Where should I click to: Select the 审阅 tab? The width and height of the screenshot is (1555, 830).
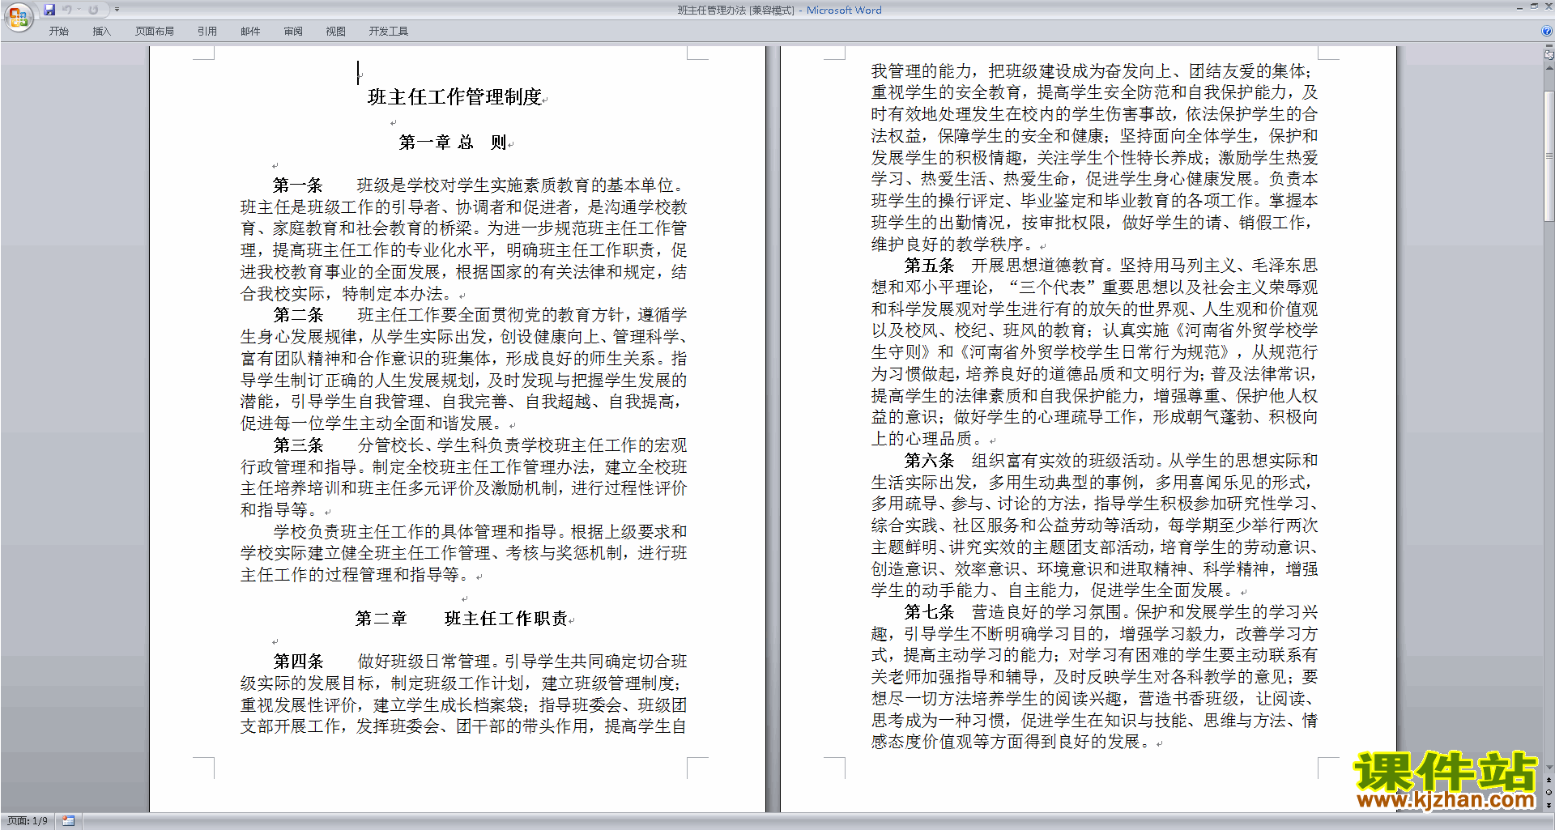pos(293,31)
